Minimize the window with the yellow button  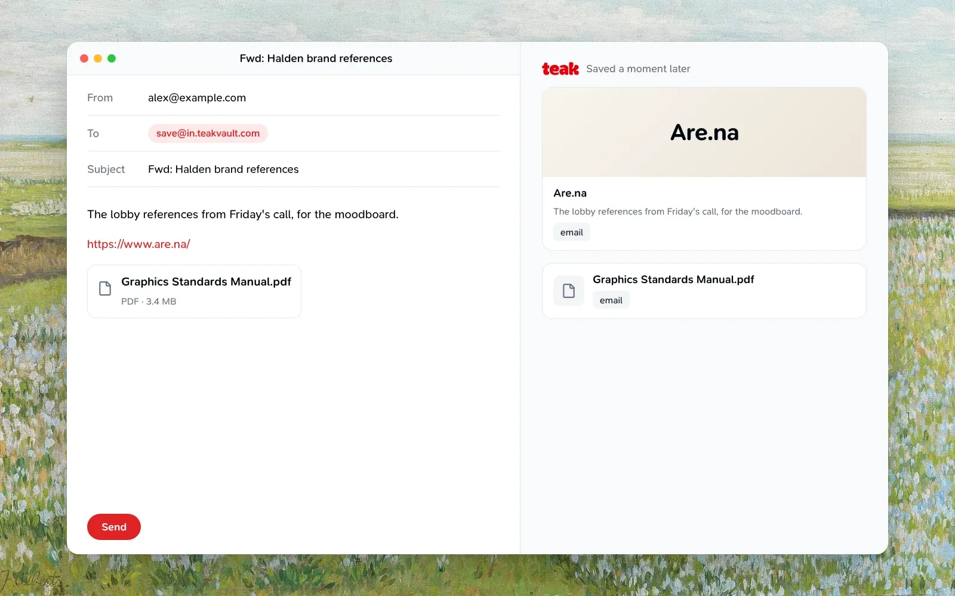(98, 58)
